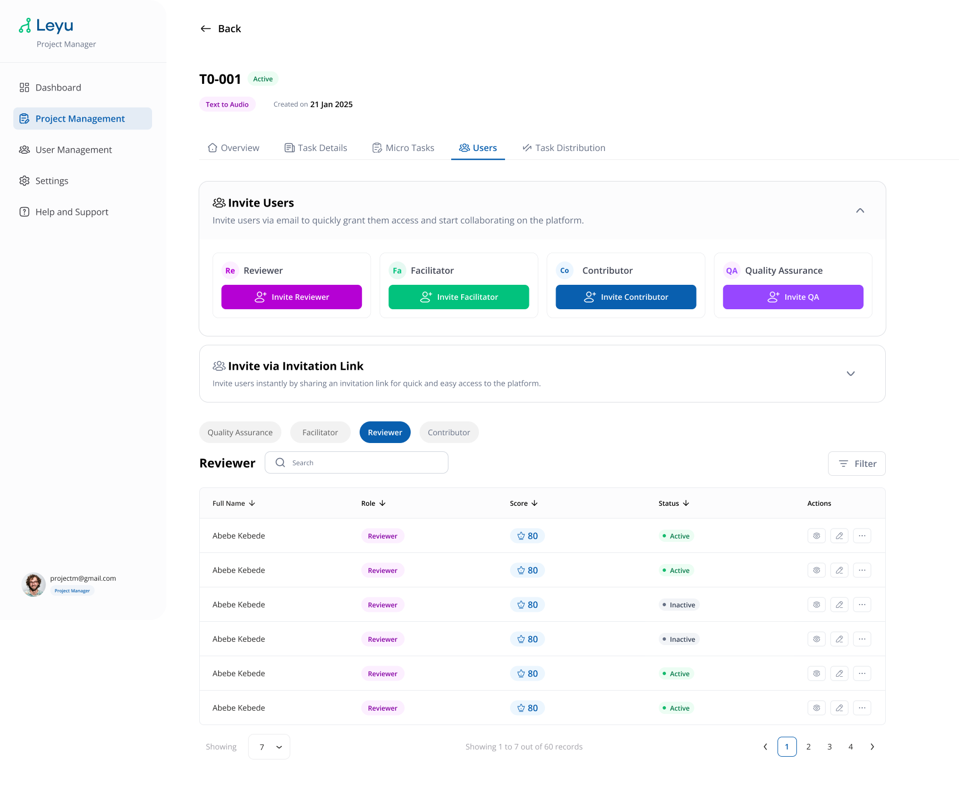The height and width of the screenshot is (795, 959).
Task: Go to next page with right arrow
Action: [872, 747]
